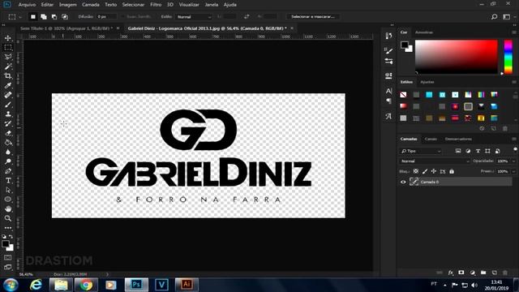Click the rainbow hue slider in Cor

(x=508, y=57)
